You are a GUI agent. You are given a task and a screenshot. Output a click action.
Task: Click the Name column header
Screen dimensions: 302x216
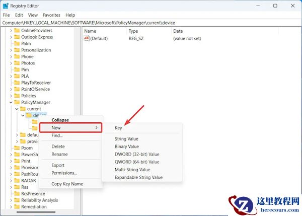point(105,31)
